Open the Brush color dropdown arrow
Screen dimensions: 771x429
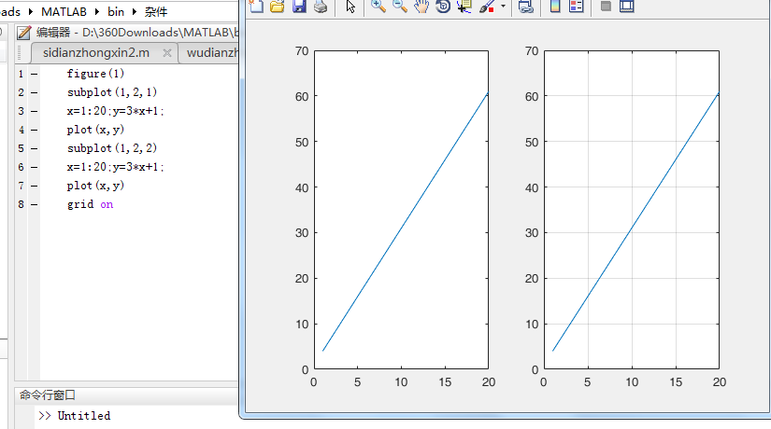click(x=504, y=7)
